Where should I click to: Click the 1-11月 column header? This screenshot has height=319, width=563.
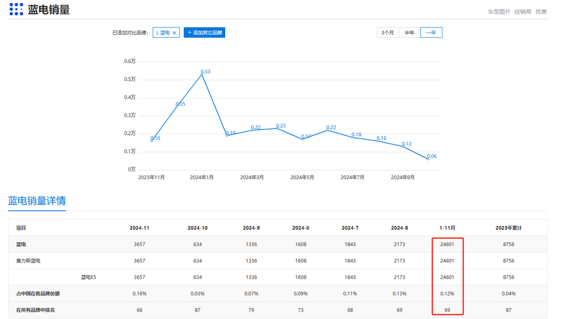coord(448,227)
